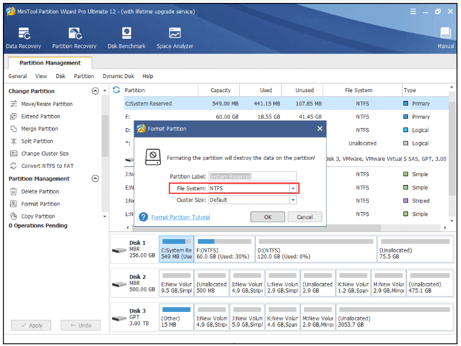Viewport: 461px width, 346px height.
Task: Select the C:System Reserved row
Action: tap(286, 103)
